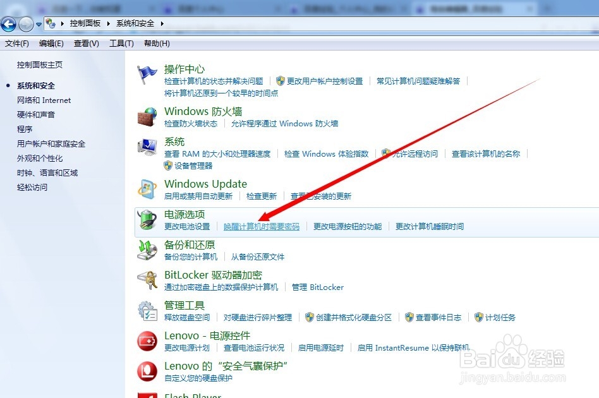The height and width of the screenshot is (398, 599).
Task: Click shield icon beside 设备管理器
Action: 167,166
